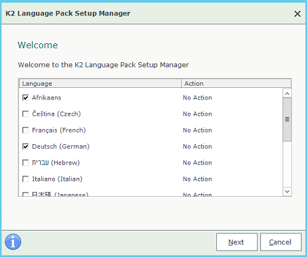
Task: Click the scroll down arrow in language list
Action: point(287,191)
